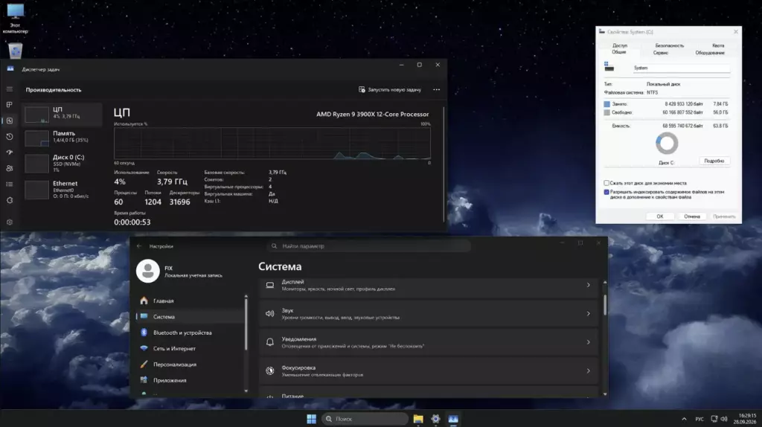Click OK in disk properties dialog
The height and width of the screenshot is (427, 762).
click(x=659, y=216)
